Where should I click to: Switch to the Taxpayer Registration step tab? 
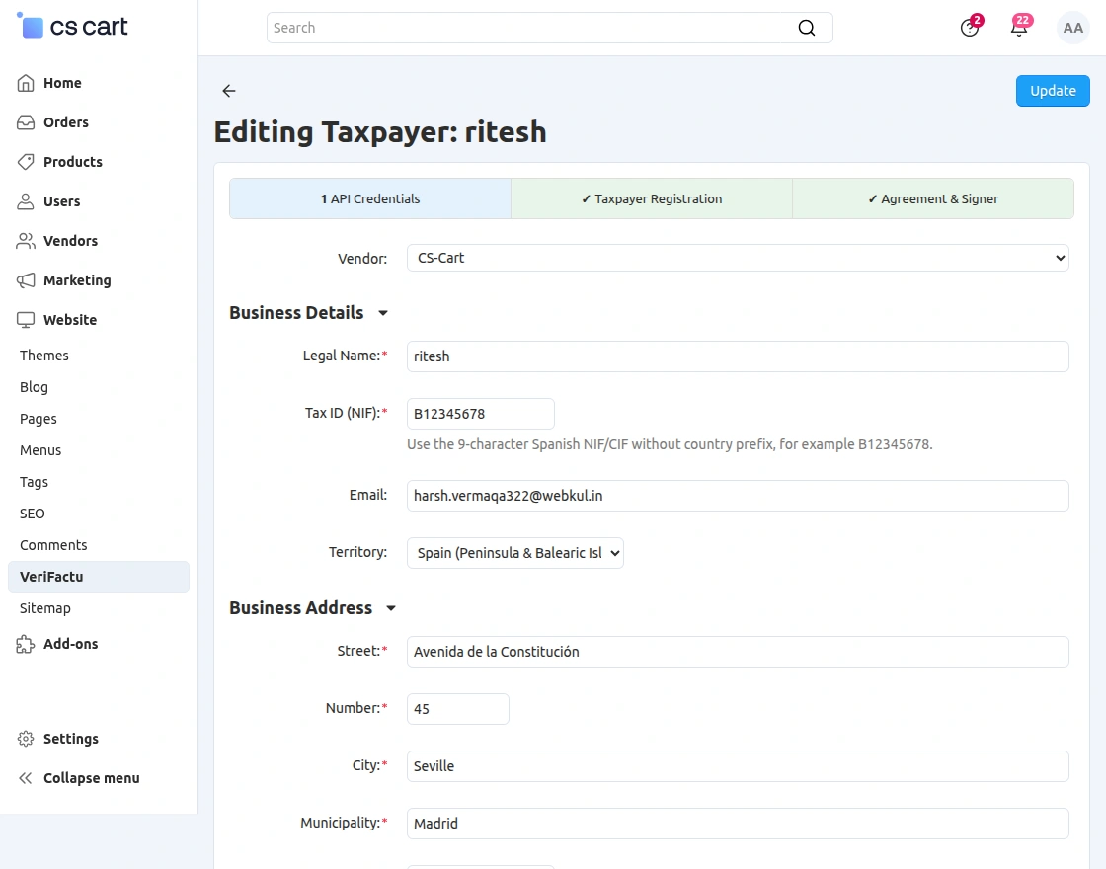pyautogui.click(x=652, y=198)
